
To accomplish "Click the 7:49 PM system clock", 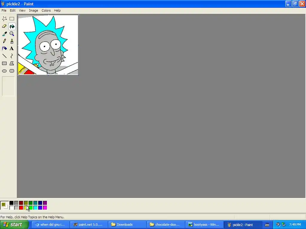I will click(x=295, y=225).
